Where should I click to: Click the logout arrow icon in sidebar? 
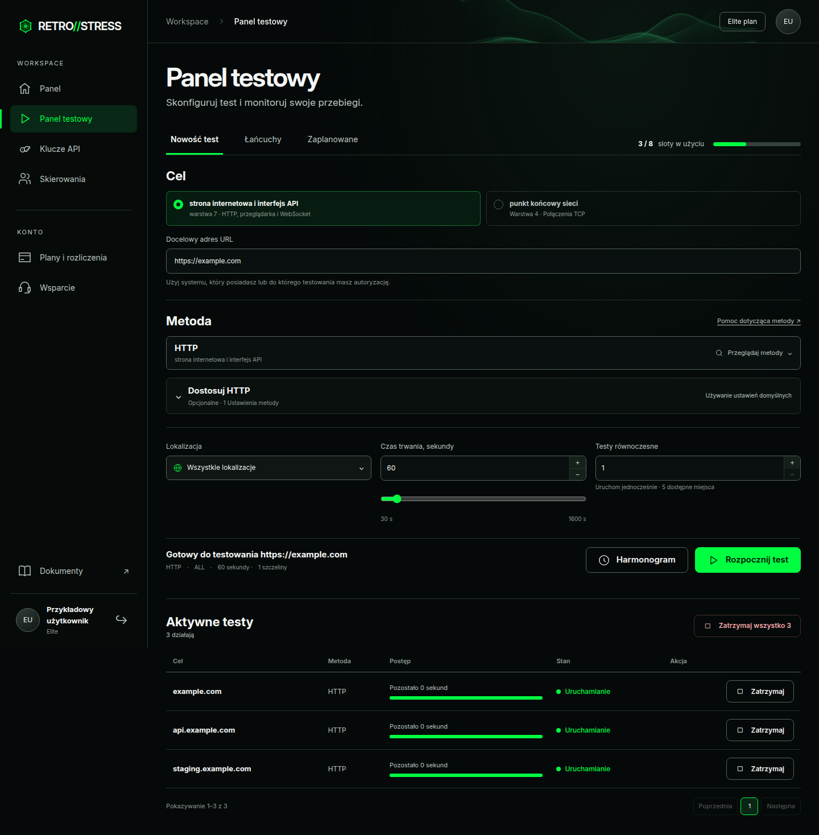[x=121, y=619]
